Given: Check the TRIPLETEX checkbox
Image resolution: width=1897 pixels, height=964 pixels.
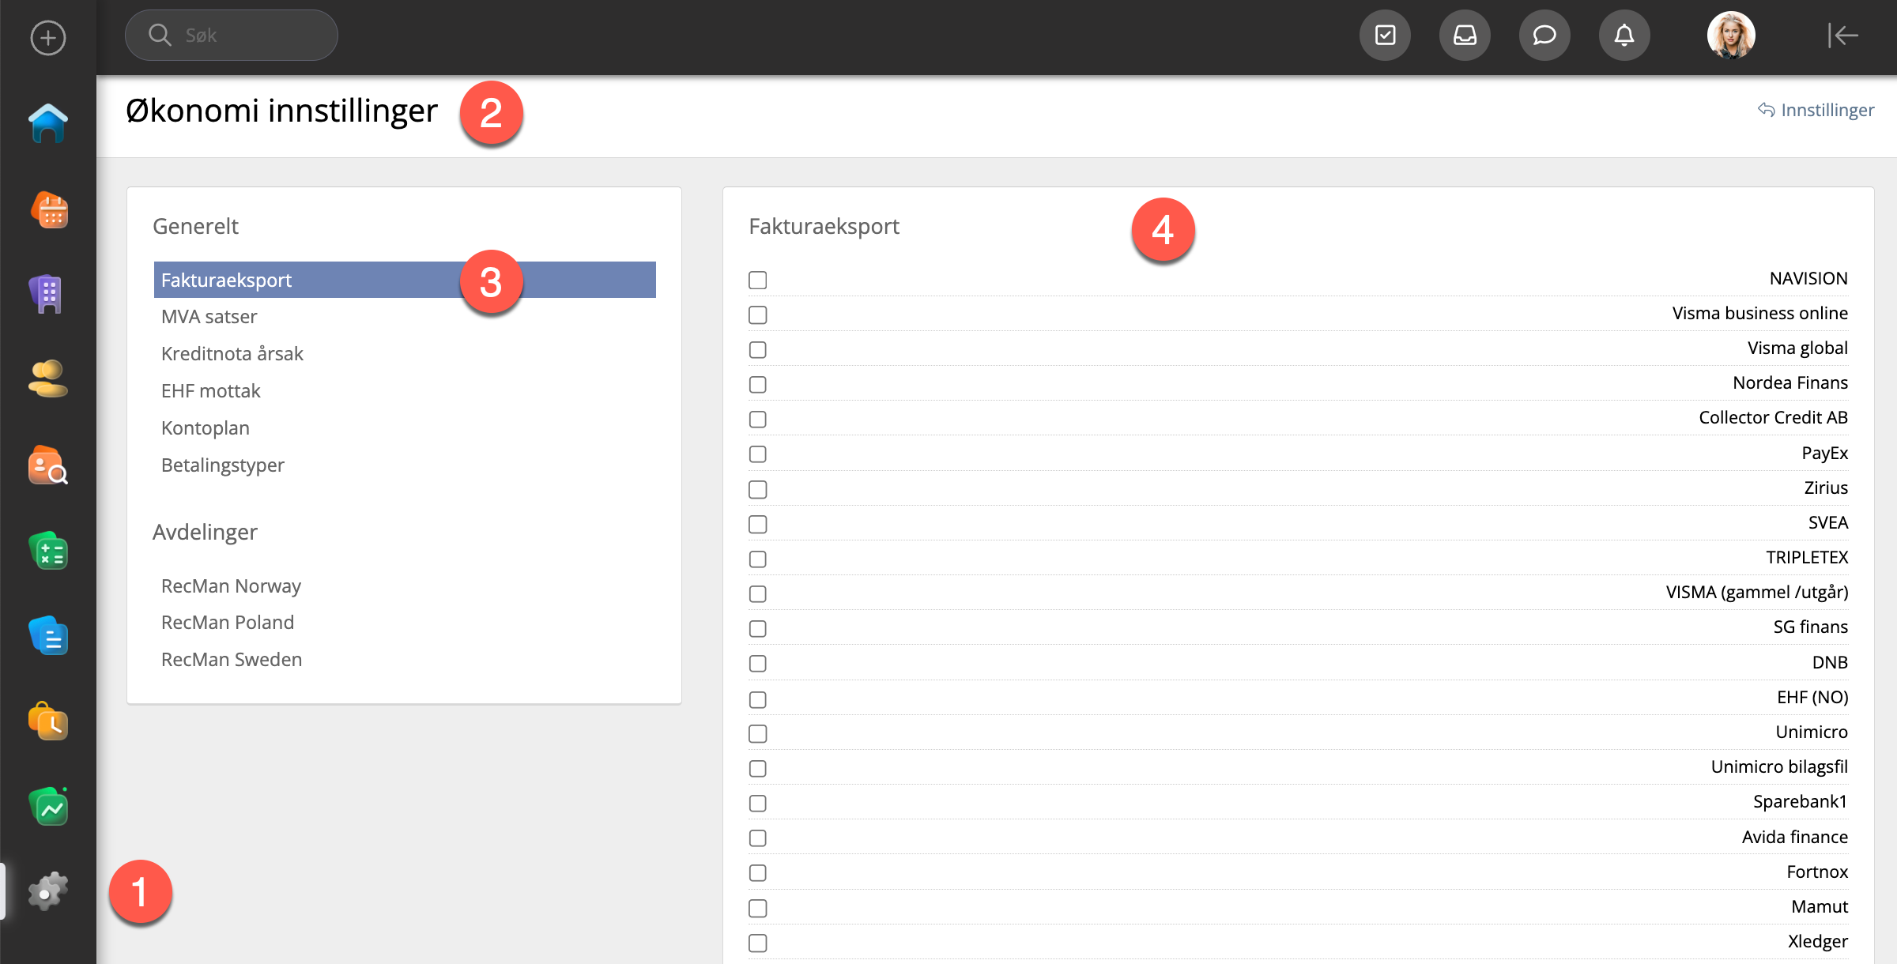Looking at the screenshot, I should 757,559.
